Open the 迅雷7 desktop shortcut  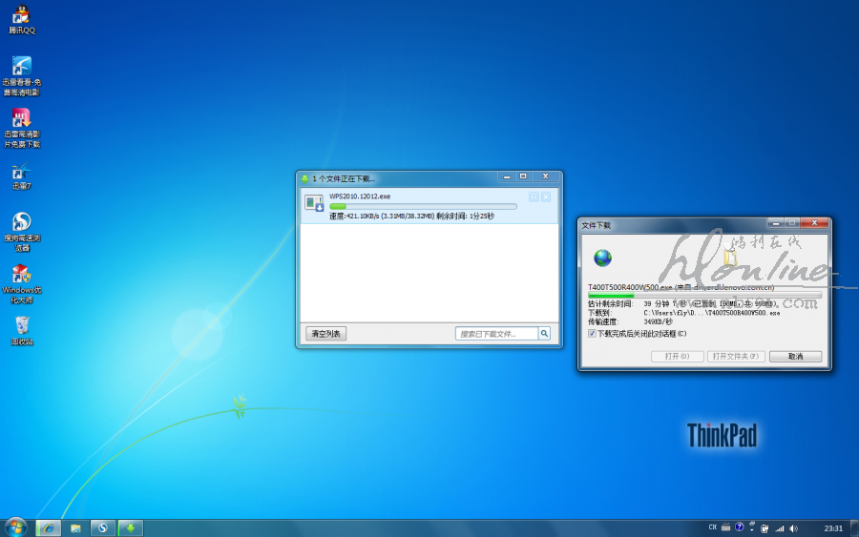pos(21,174)
